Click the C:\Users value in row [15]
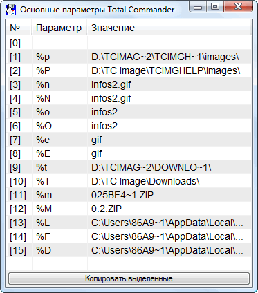The width and height of the screenshot is (258, 293). pos(167,250)
